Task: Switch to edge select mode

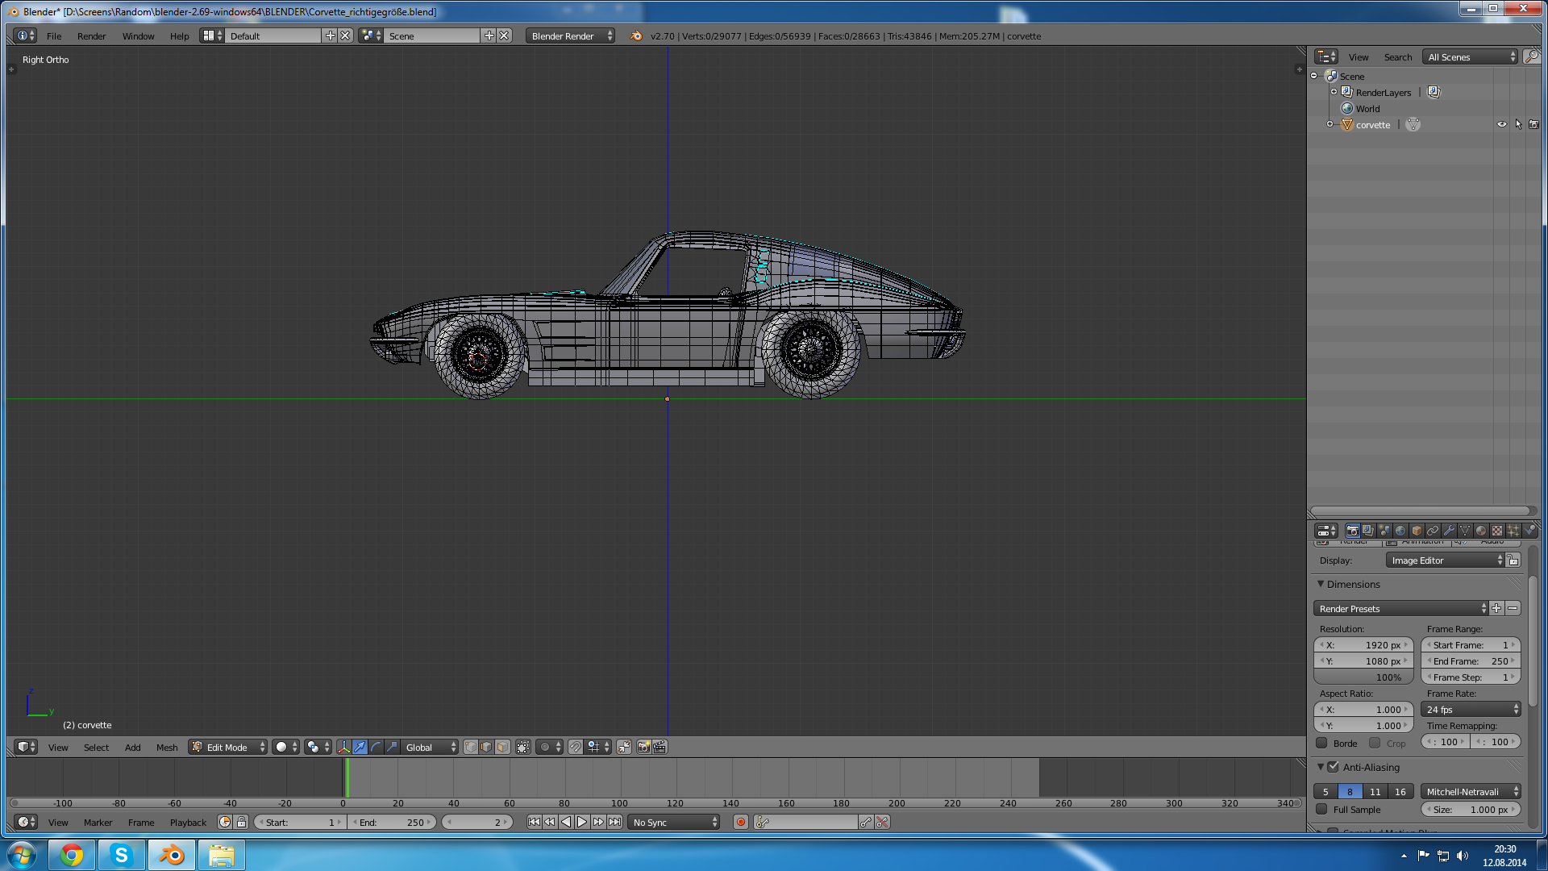Action: coord(486,747)
